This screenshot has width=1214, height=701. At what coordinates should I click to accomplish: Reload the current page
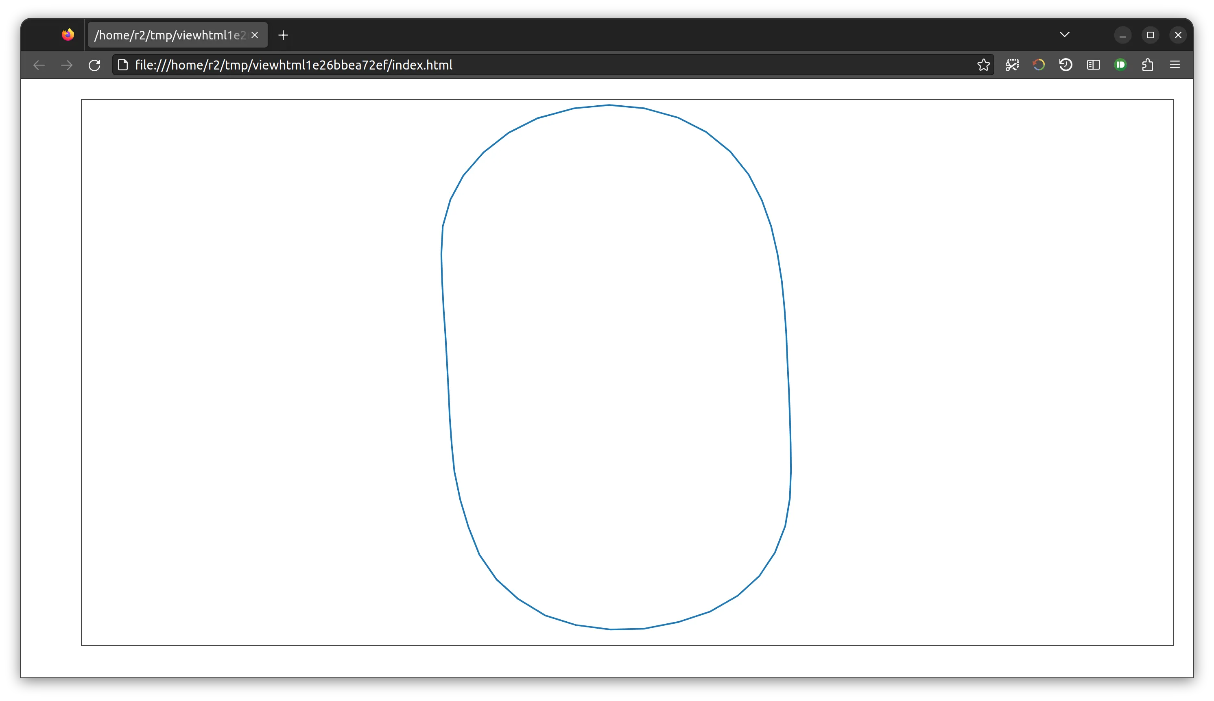pyautogui.click(x=94, y=65)
